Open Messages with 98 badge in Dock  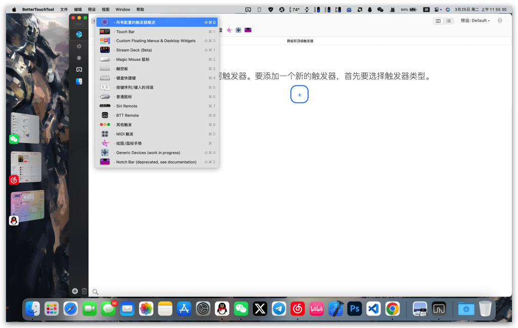[108, 309]
